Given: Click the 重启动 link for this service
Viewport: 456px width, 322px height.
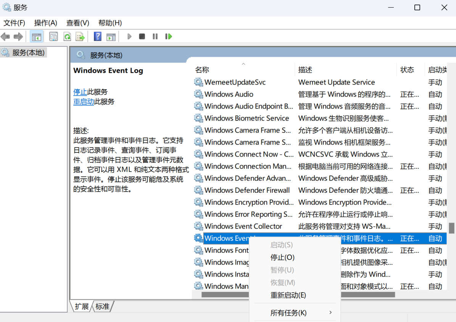Looking at the screenshot, I should 84,102.
